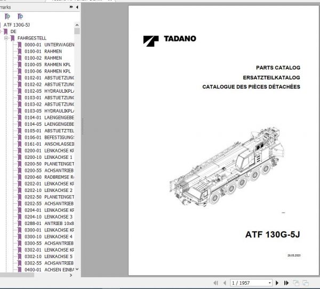320x289 pixels.
Task: Open bookmark 0104-01 LAENGENGEBER
Action: tap(49, 117)
